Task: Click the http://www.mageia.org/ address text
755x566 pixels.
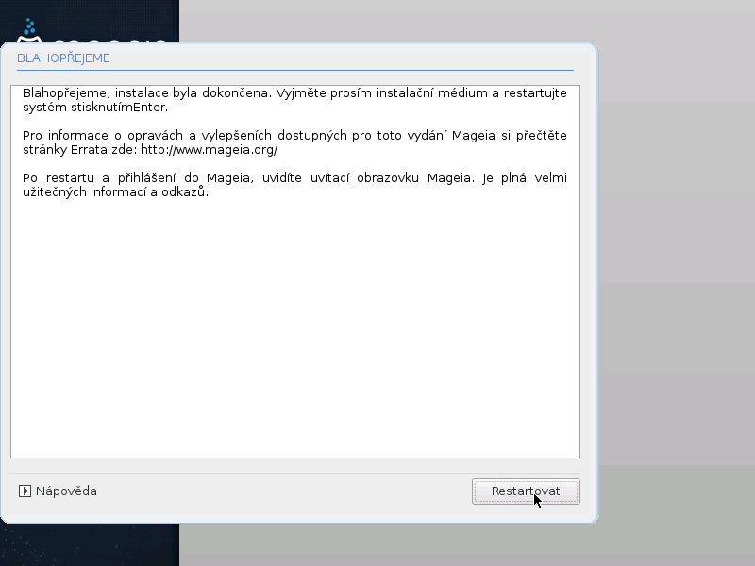Action: tap(209, 150)
